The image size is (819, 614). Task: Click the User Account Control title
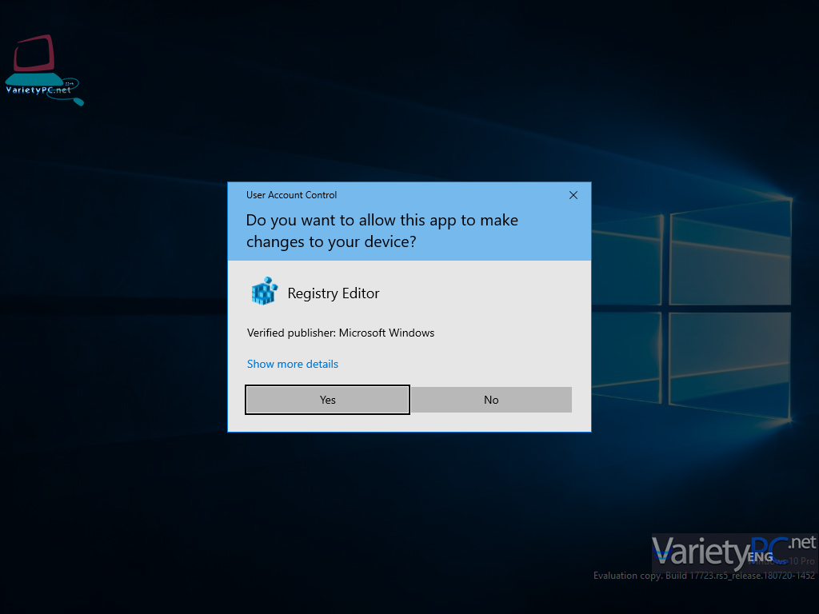pyautogui.click(x=291, y=195)
